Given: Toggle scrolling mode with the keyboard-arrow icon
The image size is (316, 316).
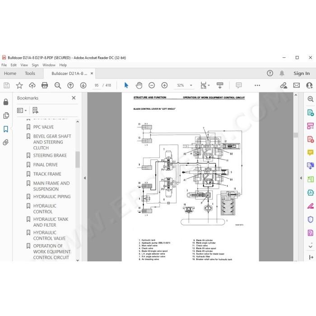Looking at the screenshot, I should pyautogui.click(x=220, y=85).
